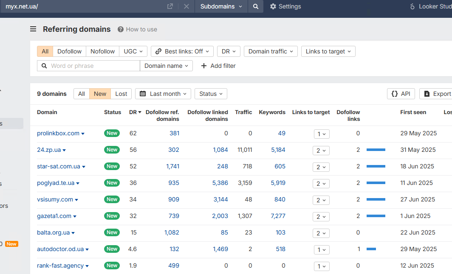This screenshot has width=452, height=274.
Task: Show Lost domains tab
Action: tap(121, 94)
